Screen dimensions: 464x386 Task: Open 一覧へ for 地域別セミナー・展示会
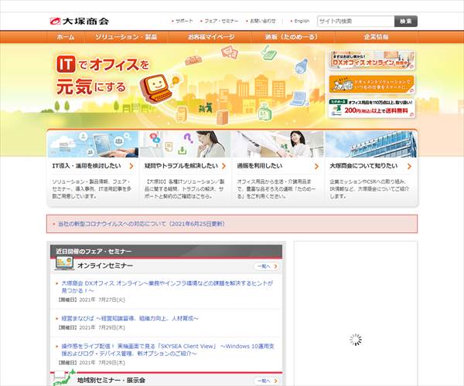pos(266,381)
